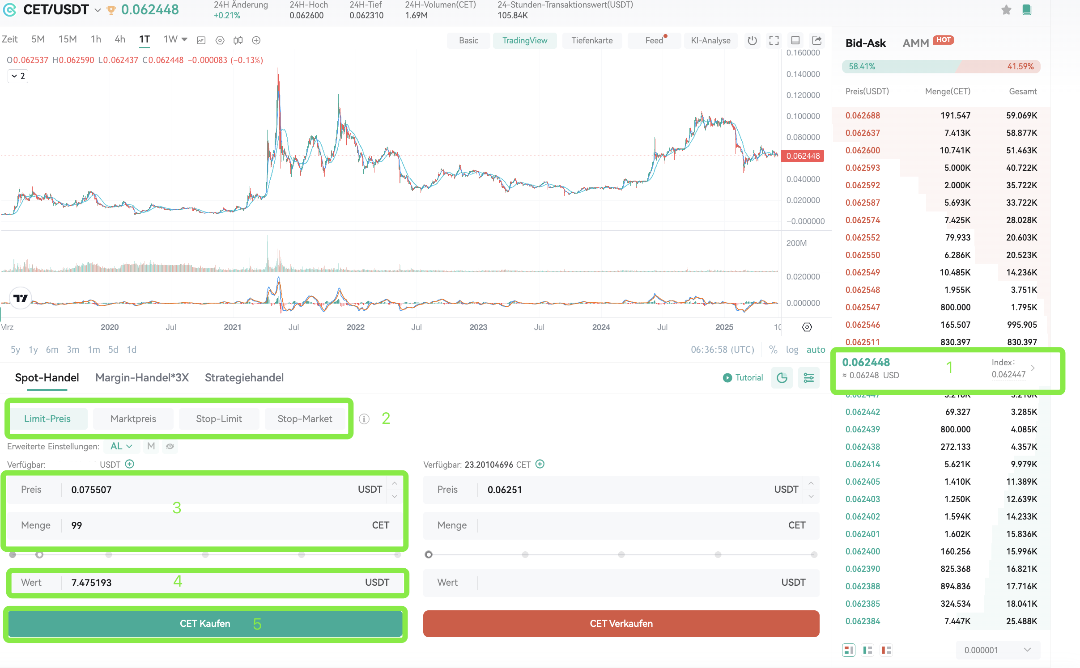
Task: Click order type info icon
Action: (x=364, y=419)
